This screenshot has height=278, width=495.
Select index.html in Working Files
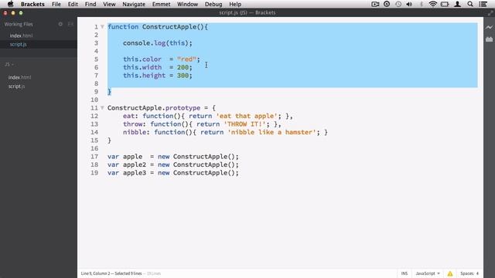point(21,36)
